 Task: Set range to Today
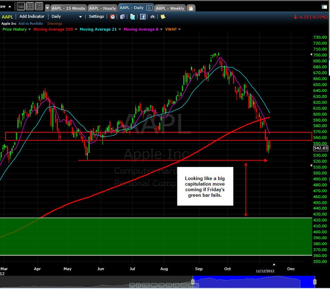pos(193,285)
